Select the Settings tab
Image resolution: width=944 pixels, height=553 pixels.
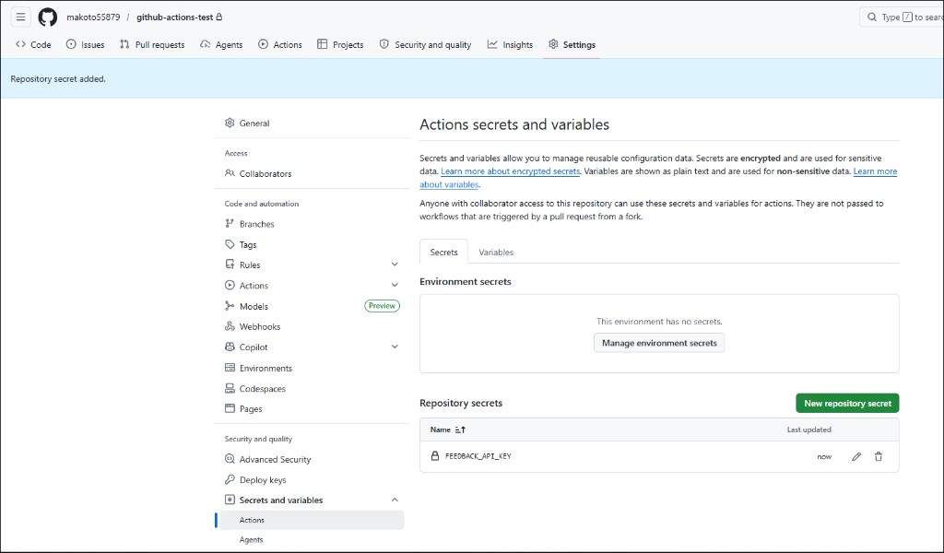(572, 44)
